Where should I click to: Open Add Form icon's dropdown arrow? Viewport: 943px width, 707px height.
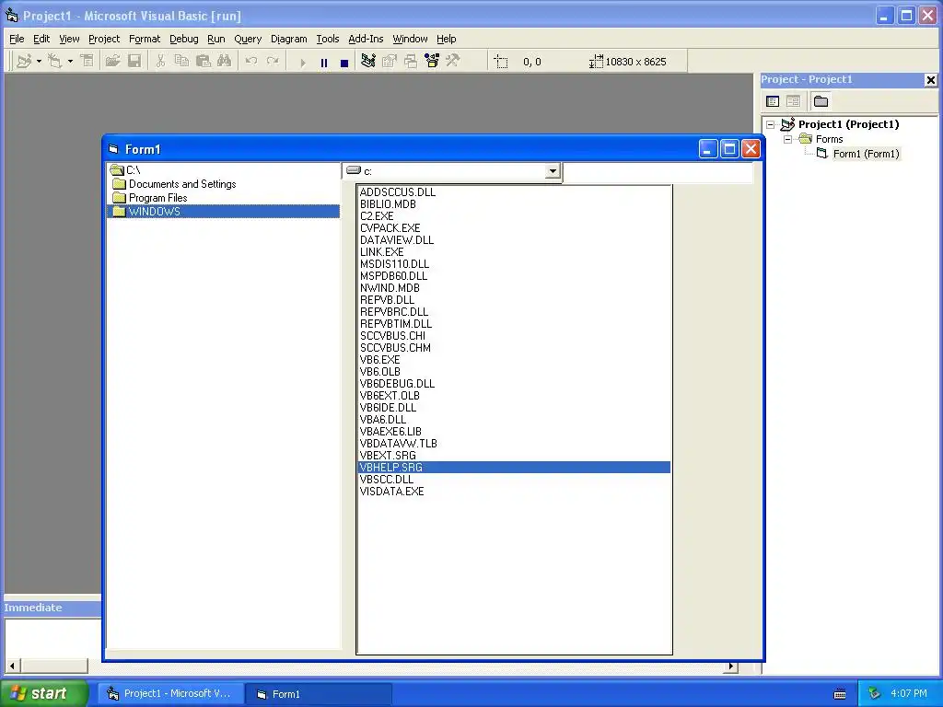[x=70, y=62]
